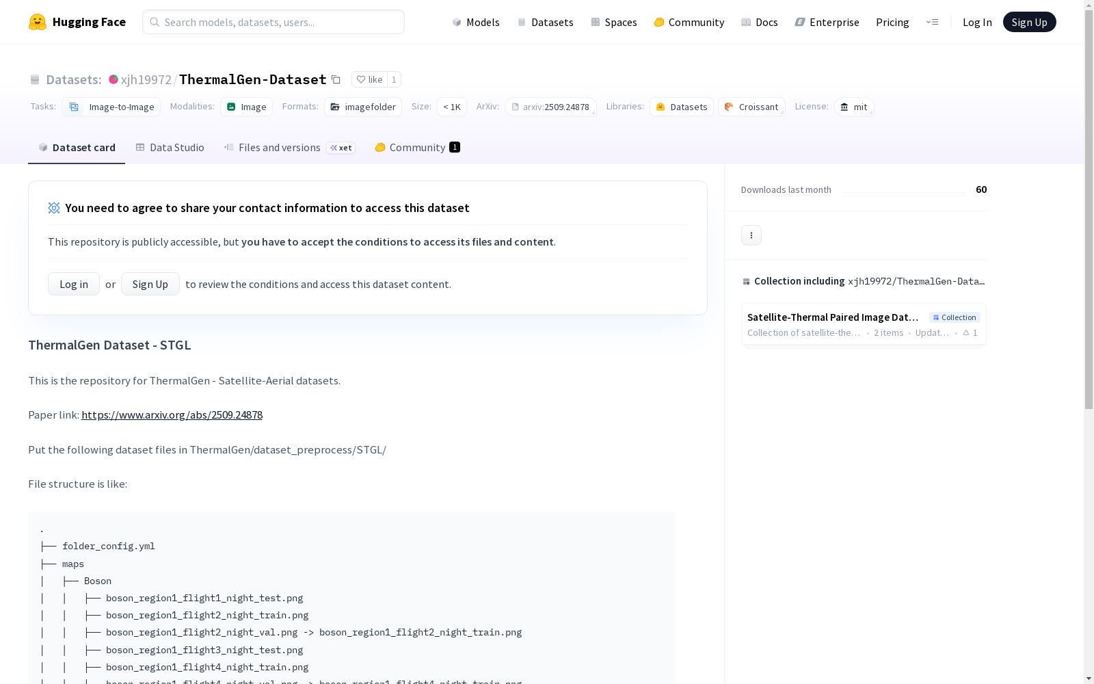Open the arxiv:2509.24878 tag

(x=550, y=107)
